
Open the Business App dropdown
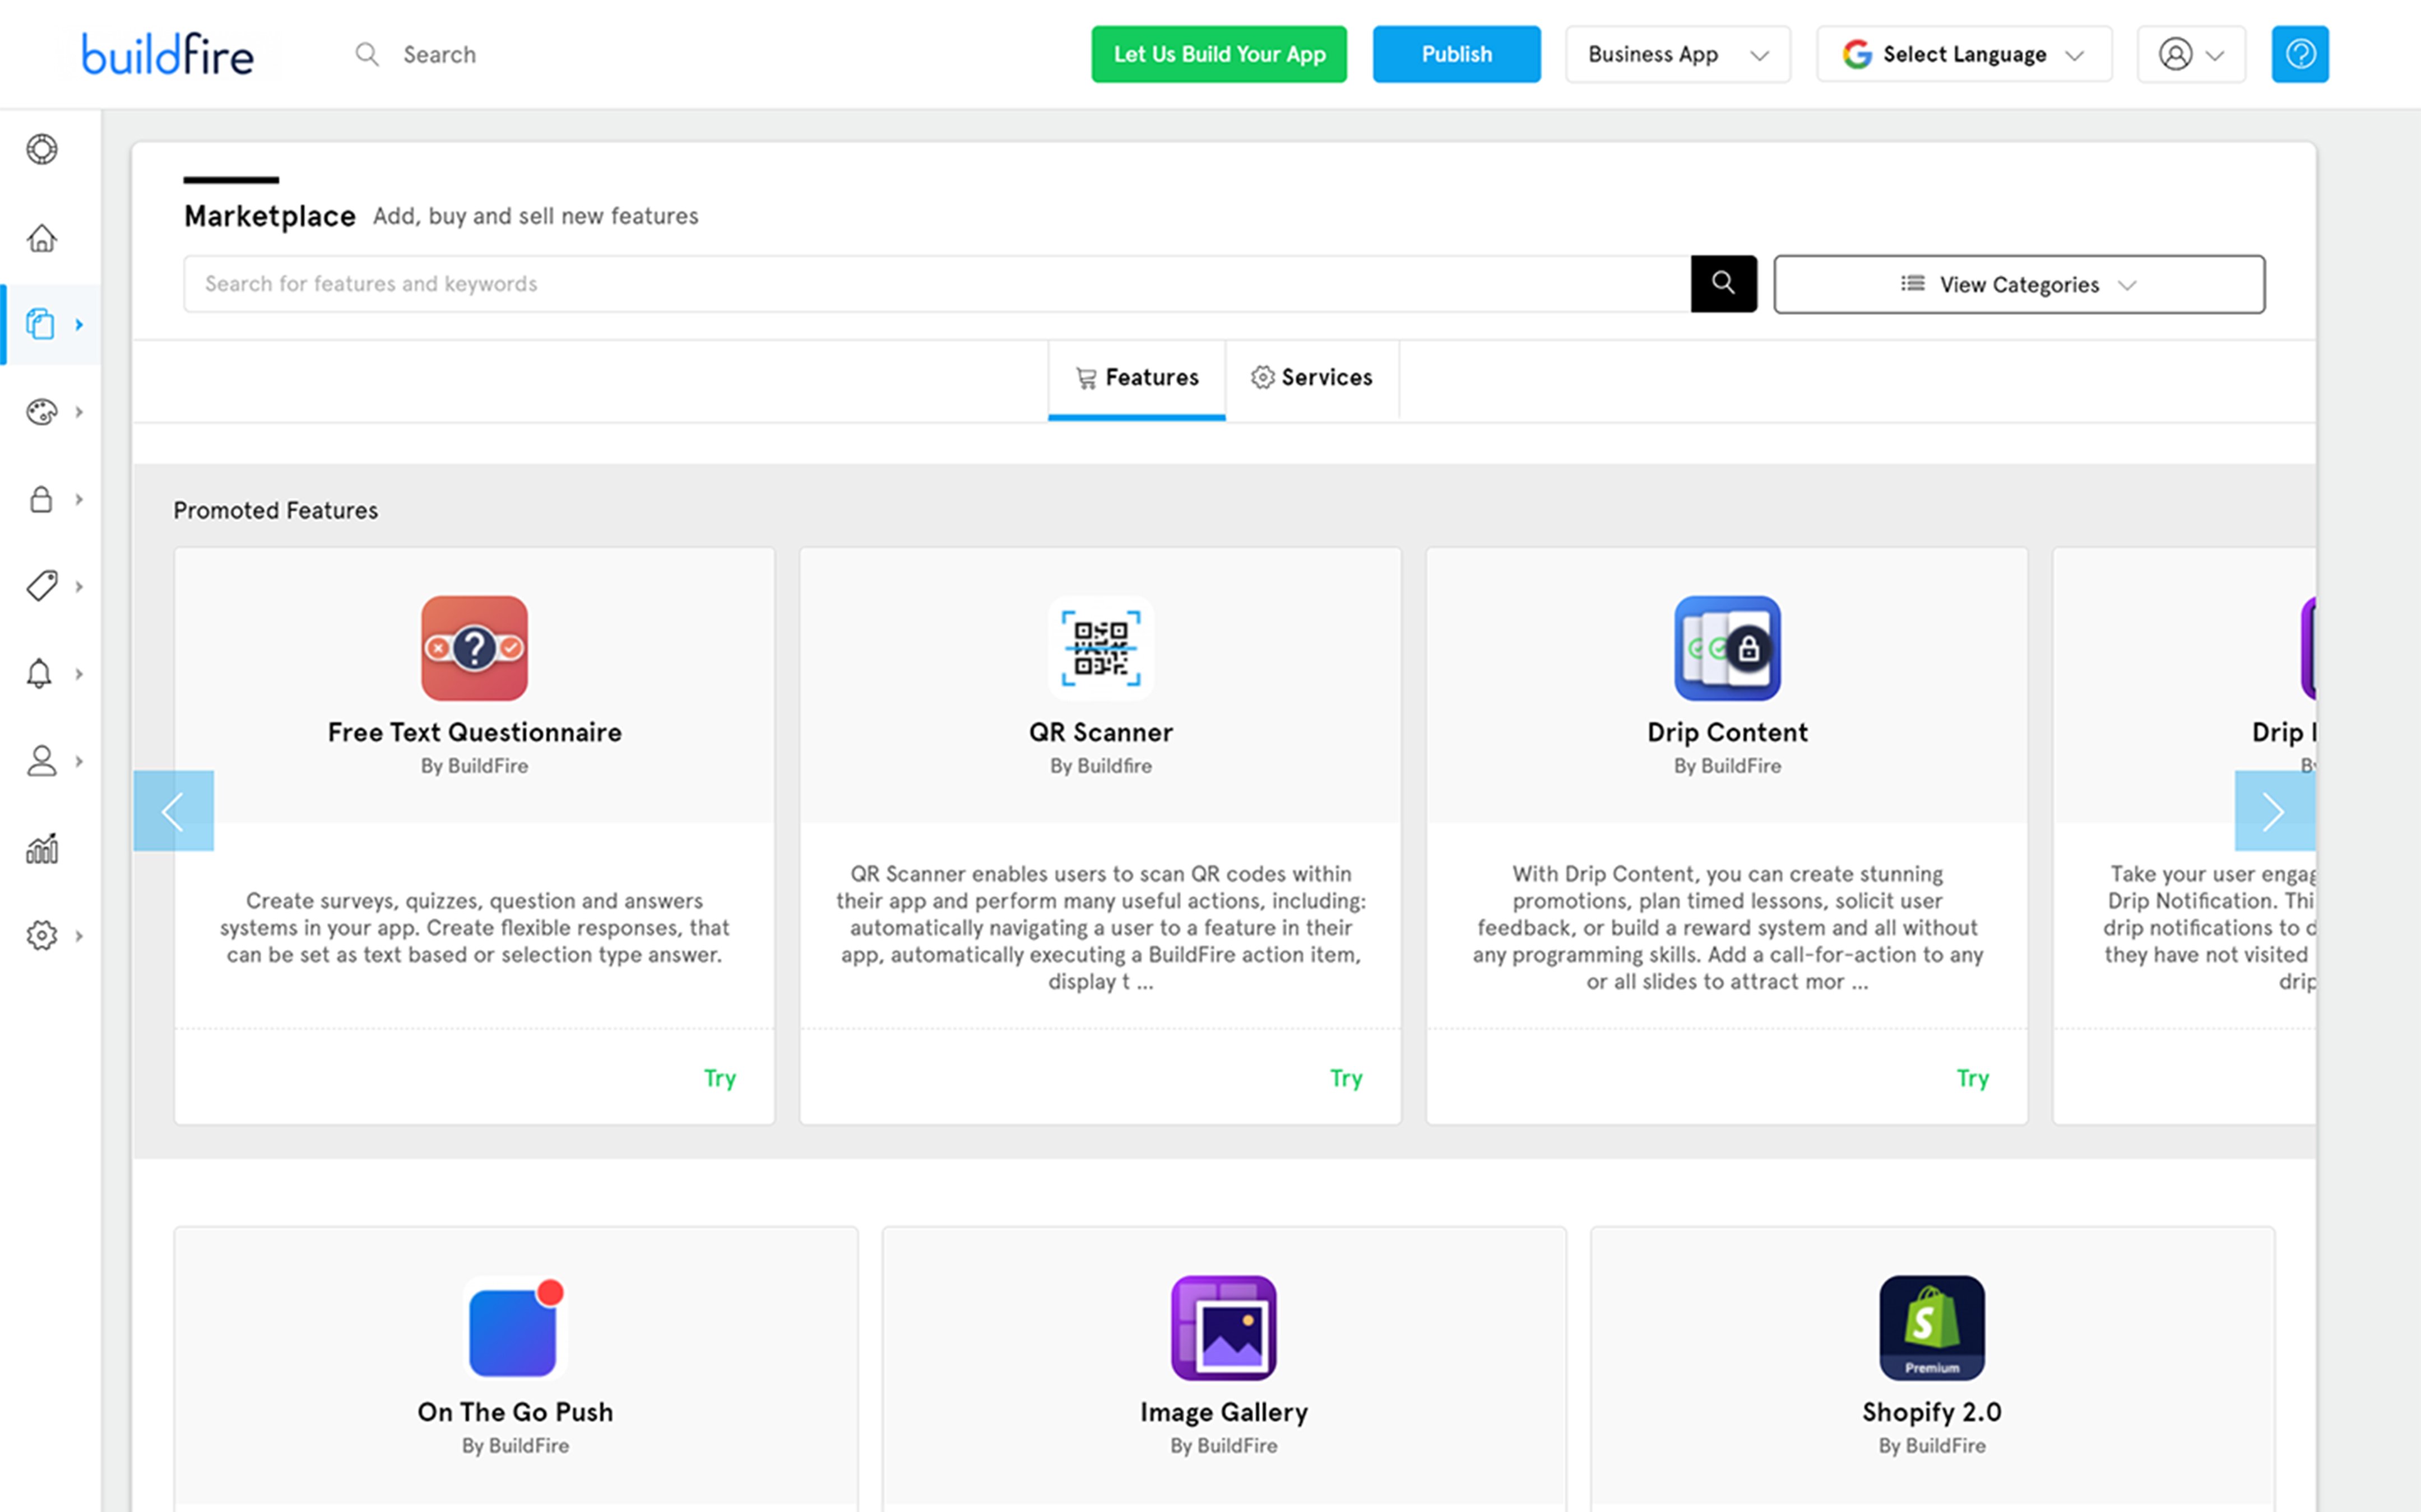coord(1677,54)
